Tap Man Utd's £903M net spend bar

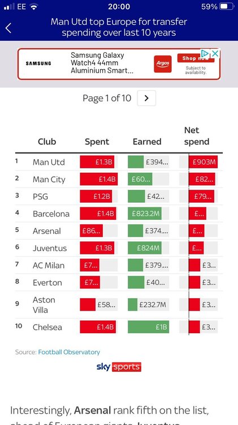[x=203, y=162]
